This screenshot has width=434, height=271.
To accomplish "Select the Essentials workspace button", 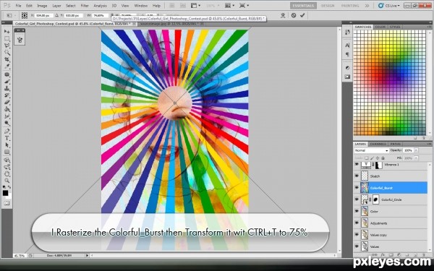I will point(303,6).
